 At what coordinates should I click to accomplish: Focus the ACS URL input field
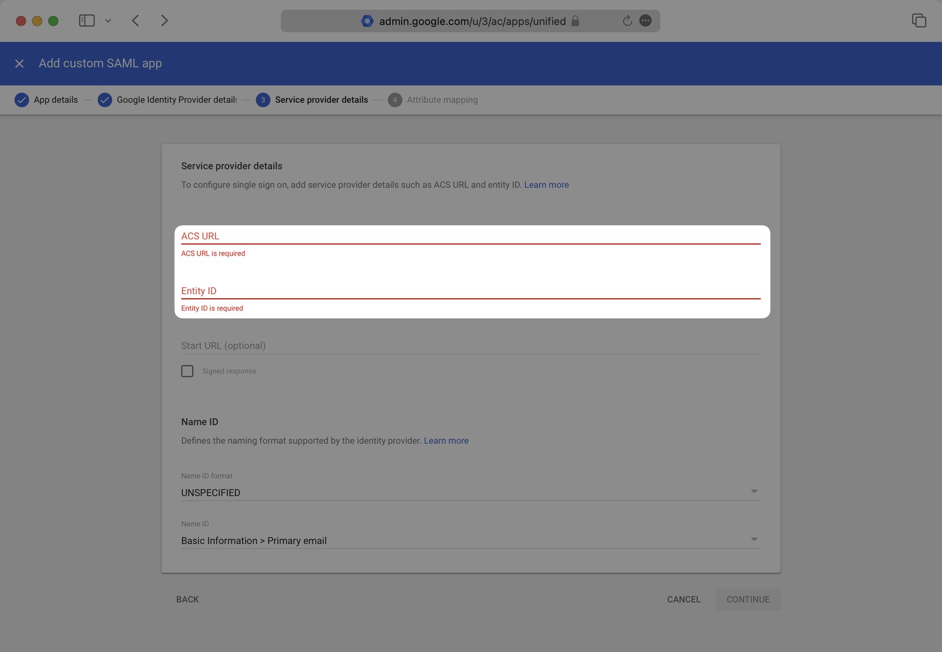[470, 236]
